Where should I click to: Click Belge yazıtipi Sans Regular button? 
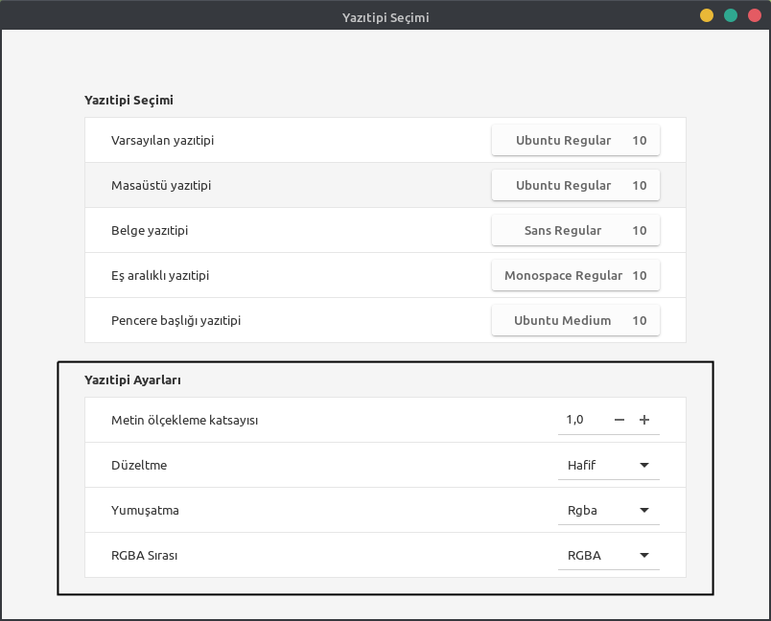click(575, 231)
